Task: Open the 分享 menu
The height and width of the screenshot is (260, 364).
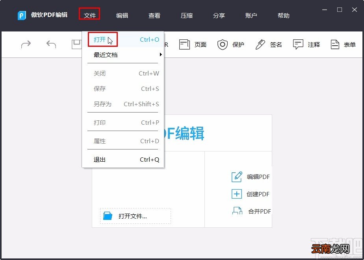Action: tap(219, 15)
